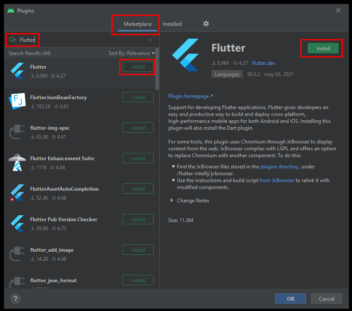
Task: Open the Plugin homepage link
Action: (191, 96)
